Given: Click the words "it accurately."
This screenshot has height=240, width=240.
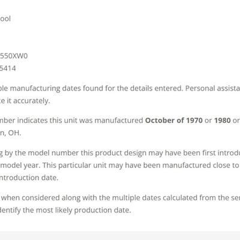Looking at the screenshot, I should (28, 101).
